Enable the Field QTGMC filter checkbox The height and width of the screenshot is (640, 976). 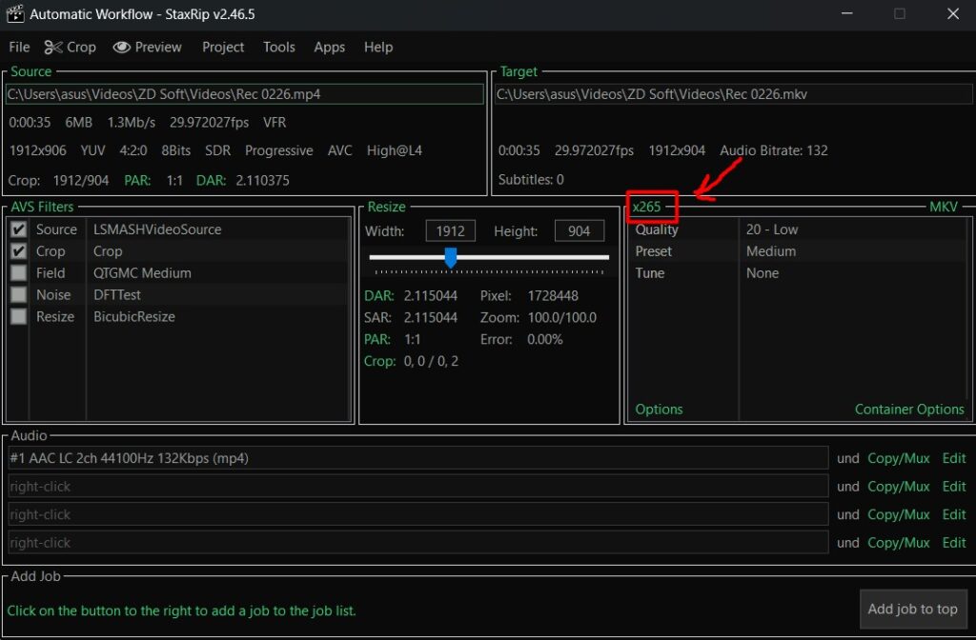pos(18,273)
